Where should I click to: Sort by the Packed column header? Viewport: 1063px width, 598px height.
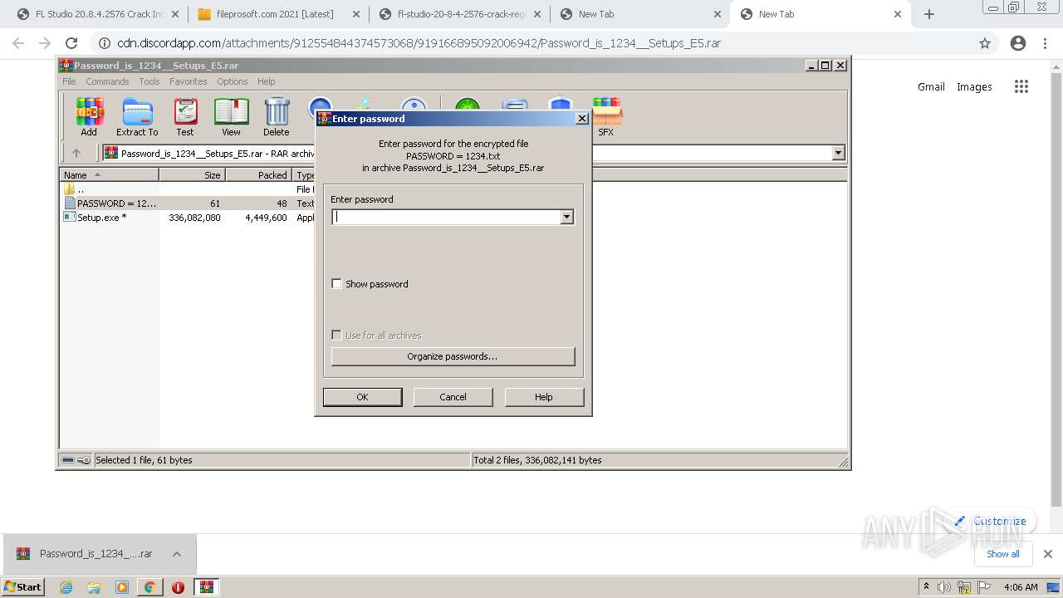pyautogui.click(x=258, y=174)
